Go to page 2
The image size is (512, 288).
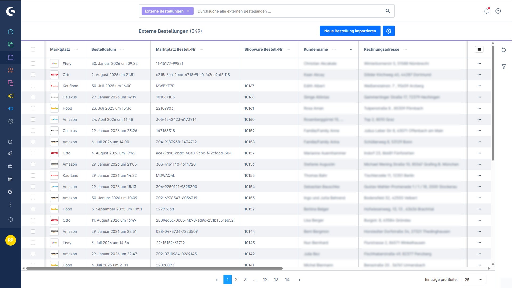[236, 279]
